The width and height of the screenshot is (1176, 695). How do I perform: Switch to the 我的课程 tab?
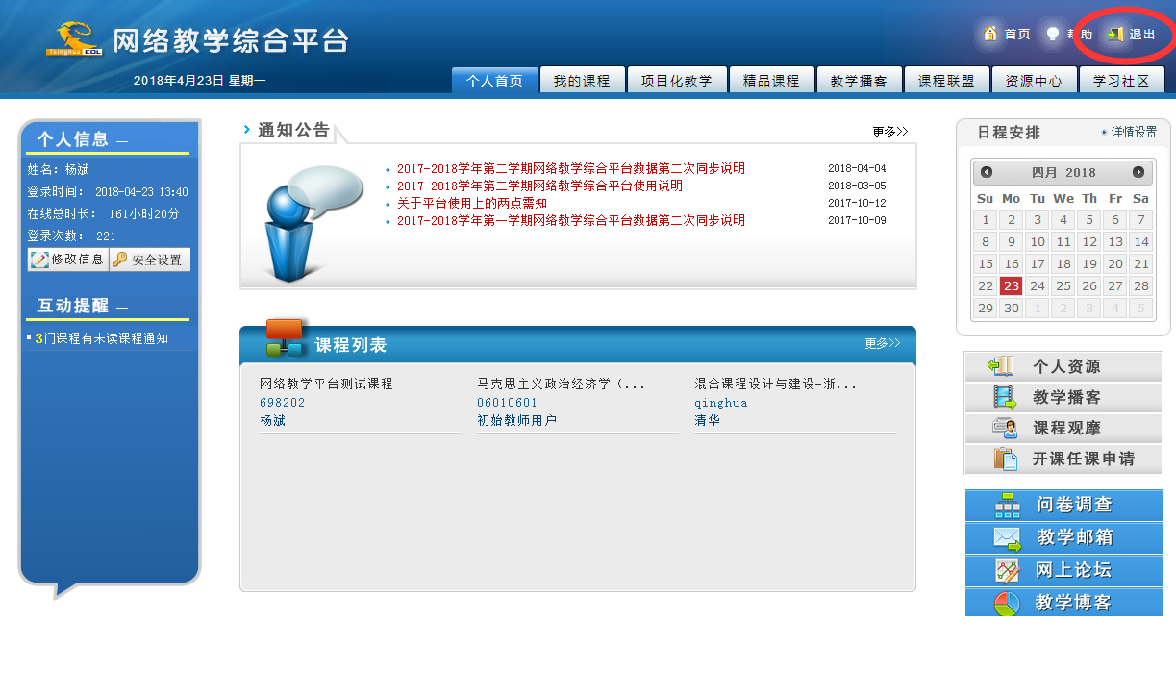click(582, 81)
